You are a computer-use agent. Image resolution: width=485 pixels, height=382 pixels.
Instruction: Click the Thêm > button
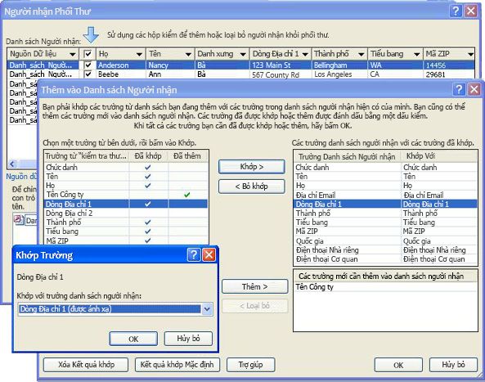[x=255, y=287]
